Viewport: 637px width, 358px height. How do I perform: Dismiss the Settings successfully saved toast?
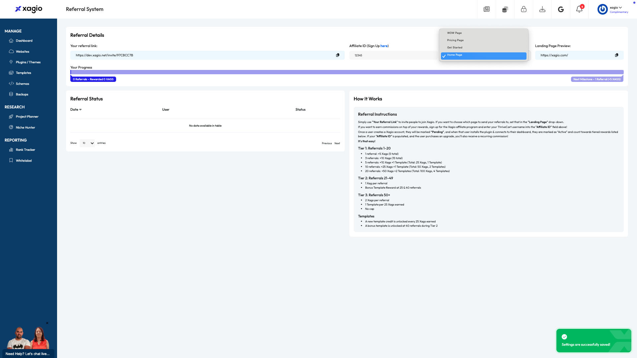(594, 340)
